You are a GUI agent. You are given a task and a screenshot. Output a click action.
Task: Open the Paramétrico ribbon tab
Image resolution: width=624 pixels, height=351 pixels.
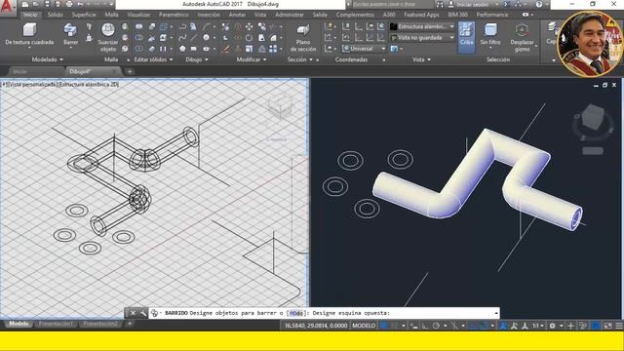click(x=174, y=15)
